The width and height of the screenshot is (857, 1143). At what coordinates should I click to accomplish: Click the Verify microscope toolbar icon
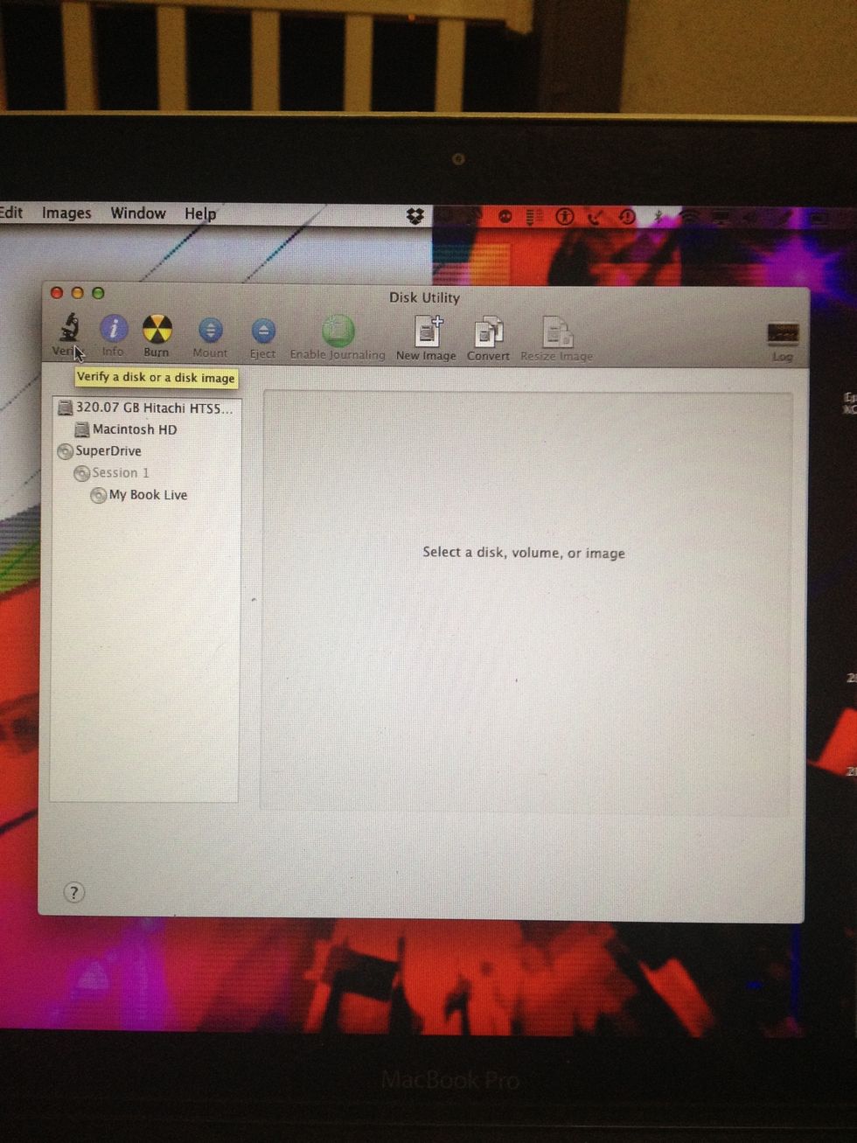69,328
